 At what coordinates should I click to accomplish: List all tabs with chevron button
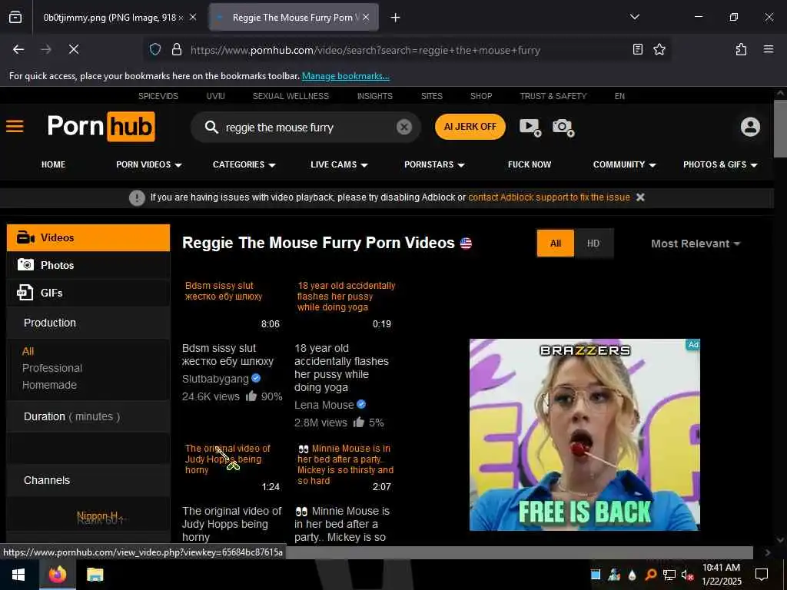click(x=634, y=17)
